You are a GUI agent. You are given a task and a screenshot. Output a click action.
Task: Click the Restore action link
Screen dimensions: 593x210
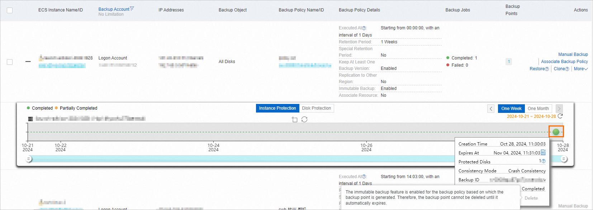(537, 69)
